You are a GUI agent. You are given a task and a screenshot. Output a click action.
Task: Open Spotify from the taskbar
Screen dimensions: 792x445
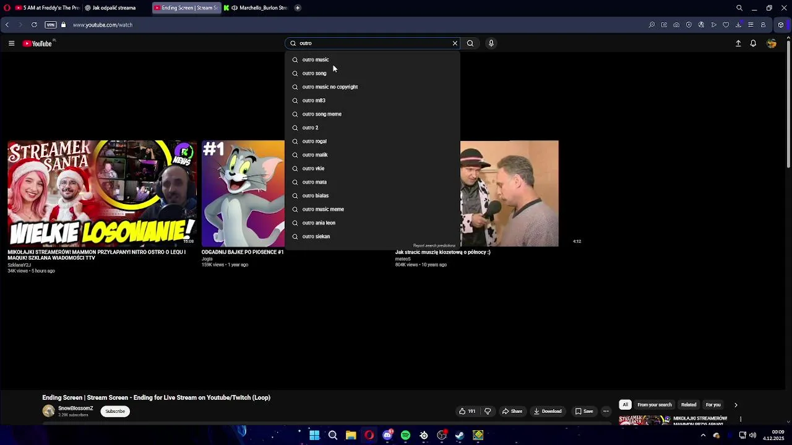point(405,435)
